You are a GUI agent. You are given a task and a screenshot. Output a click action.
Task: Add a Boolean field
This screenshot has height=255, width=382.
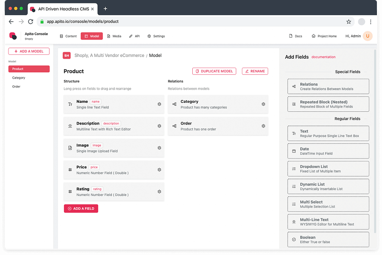coord(328,240)
